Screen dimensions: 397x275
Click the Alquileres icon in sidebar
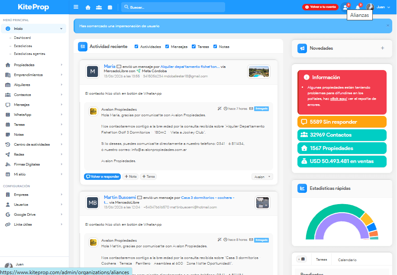(8, 85)
